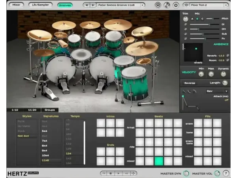237x178 pixels.
Task: Stop groove playback
Action: tap(111, 173)
